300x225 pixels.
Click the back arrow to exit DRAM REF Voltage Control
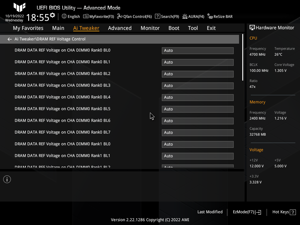coord(9,39)
